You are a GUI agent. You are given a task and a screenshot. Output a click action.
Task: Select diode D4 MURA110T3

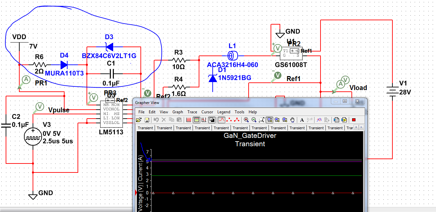(x=64, y=65)
